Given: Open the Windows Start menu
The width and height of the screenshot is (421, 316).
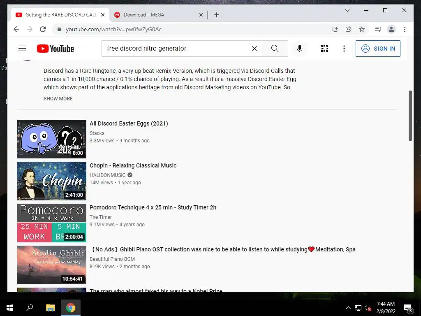Looking at the screenshot, I should point(10,308).
